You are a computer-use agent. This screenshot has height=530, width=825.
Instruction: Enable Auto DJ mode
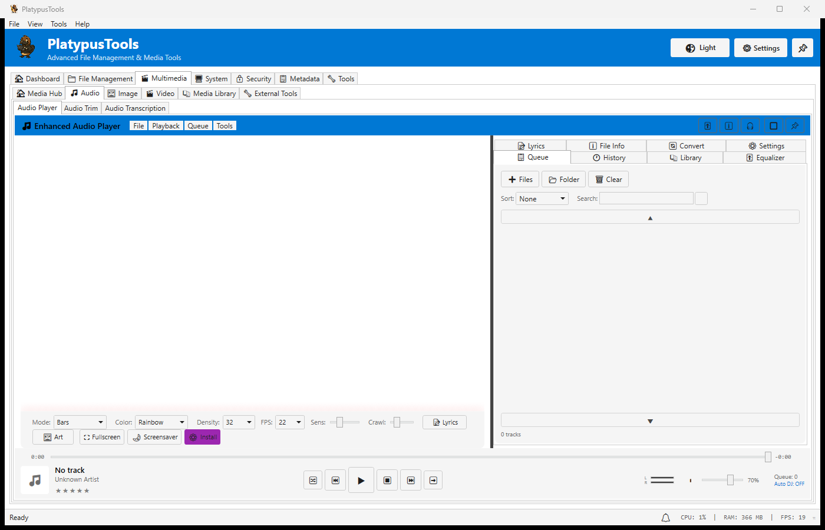click(789, 483)
